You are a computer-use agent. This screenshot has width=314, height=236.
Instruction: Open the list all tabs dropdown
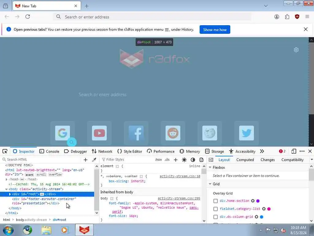click(x=266, y=6)
